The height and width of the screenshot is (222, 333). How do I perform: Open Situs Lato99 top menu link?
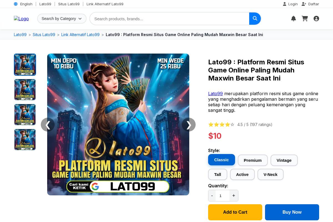69,4
